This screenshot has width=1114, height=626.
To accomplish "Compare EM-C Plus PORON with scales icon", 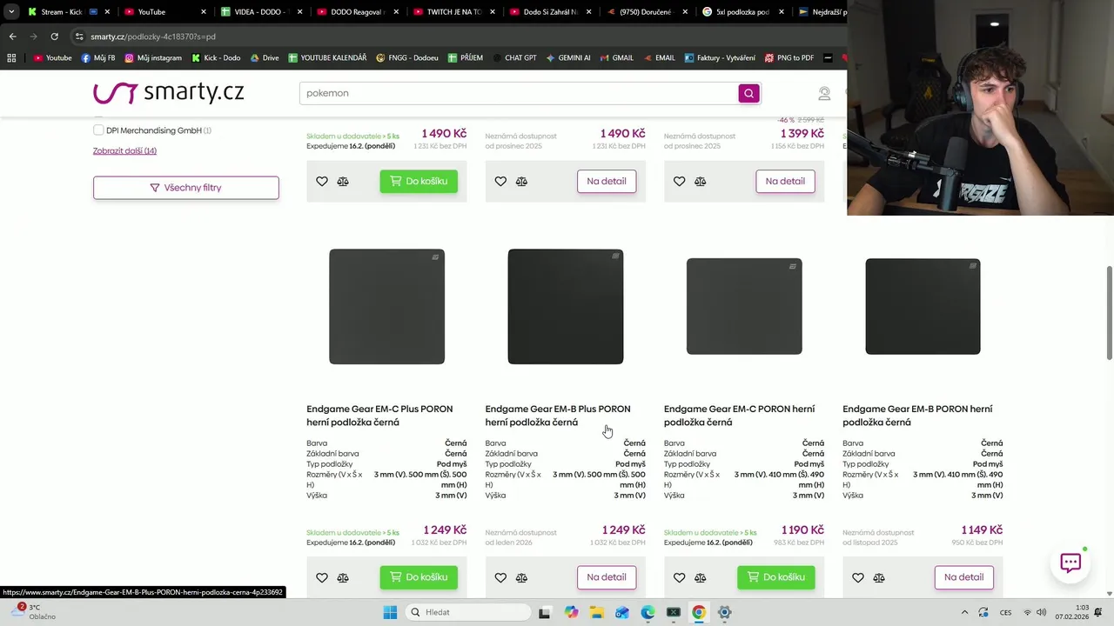I will point(343,577).
